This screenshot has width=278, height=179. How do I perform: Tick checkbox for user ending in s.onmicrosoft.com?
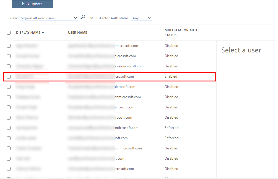9,66
